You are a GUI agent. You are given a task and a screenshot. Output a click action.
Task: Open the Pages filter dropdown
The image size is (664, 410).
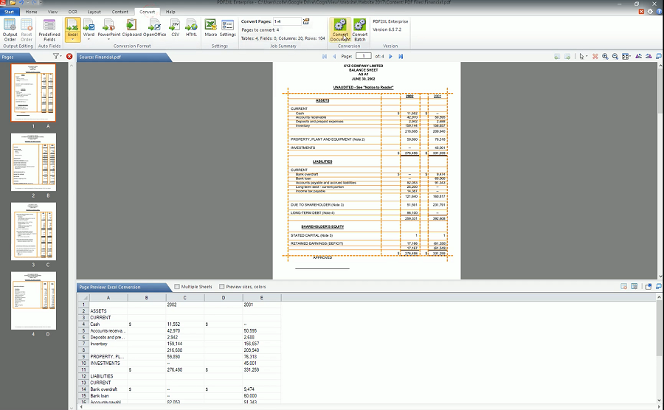57,56
